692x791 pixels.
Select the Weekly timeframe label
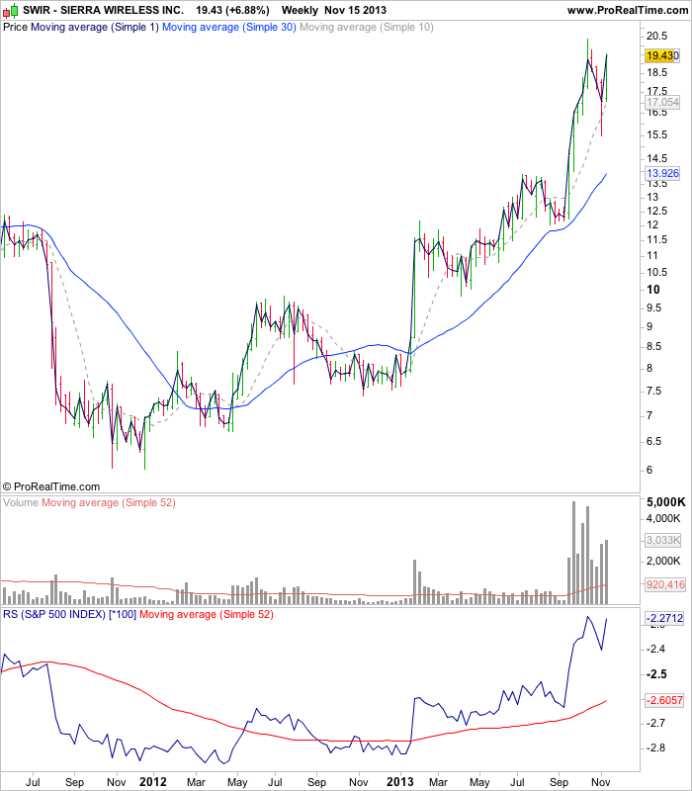(x=300, y=10)
